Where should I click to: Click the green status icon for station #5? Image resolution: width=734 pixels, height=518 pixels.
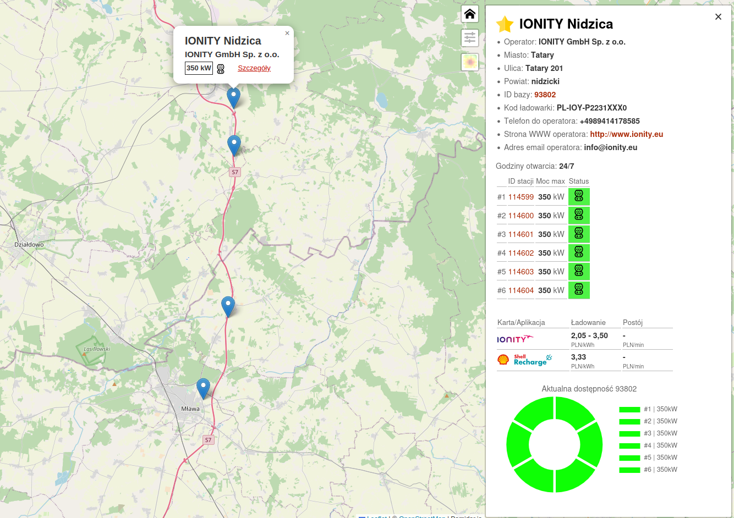tap(579, 271)
